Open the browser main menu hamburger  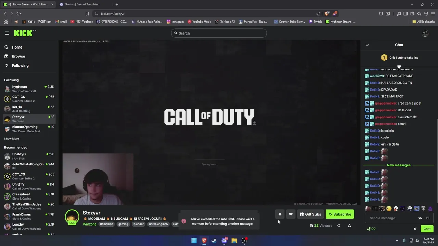(433, 14)
